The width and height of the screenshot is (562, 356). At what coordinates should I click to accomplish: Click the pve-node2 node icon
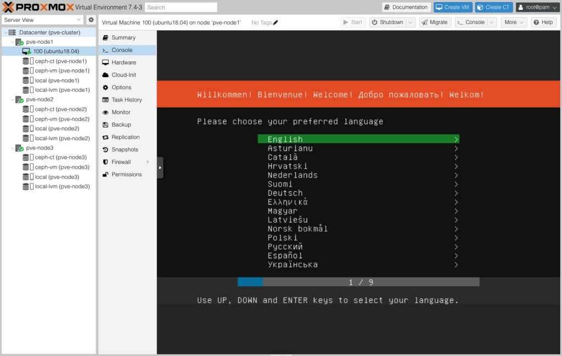point(19,100)
